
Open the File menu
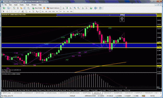point(5,5)
